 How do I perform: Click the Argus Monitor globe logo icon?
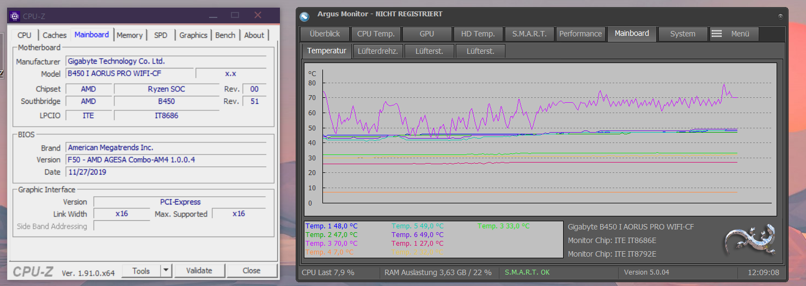click(304, 16)
